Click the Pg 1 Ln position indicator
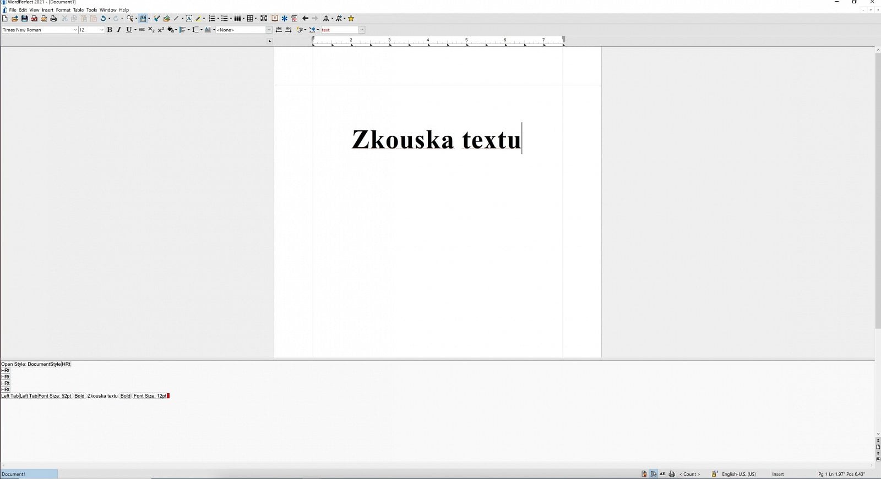Image resolution: width=881 pixels, height=479 pixels. click(x=841, y=474)
